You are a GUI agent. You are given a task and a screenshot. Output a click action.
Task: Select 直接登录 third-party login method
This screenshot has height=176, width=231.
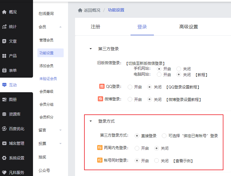click(137, 136)
